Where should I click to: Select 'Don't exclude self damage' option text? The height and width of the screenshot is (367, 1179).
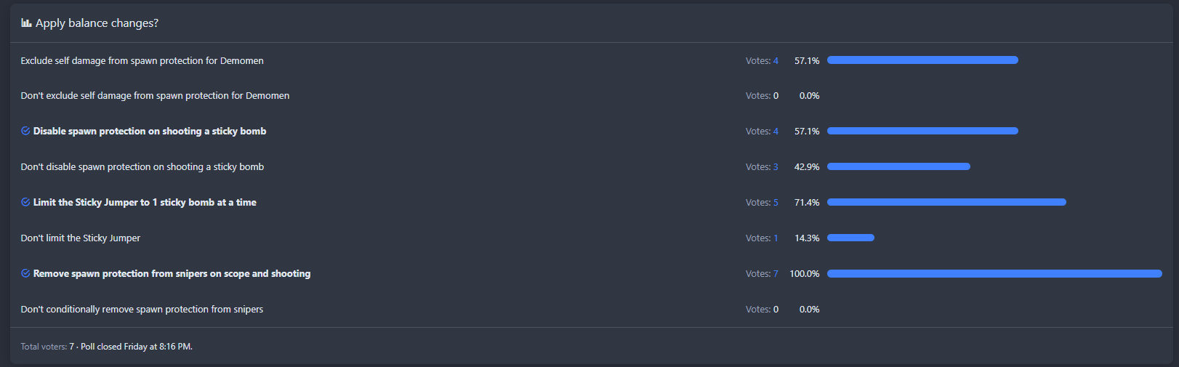(x=155, y=96)
